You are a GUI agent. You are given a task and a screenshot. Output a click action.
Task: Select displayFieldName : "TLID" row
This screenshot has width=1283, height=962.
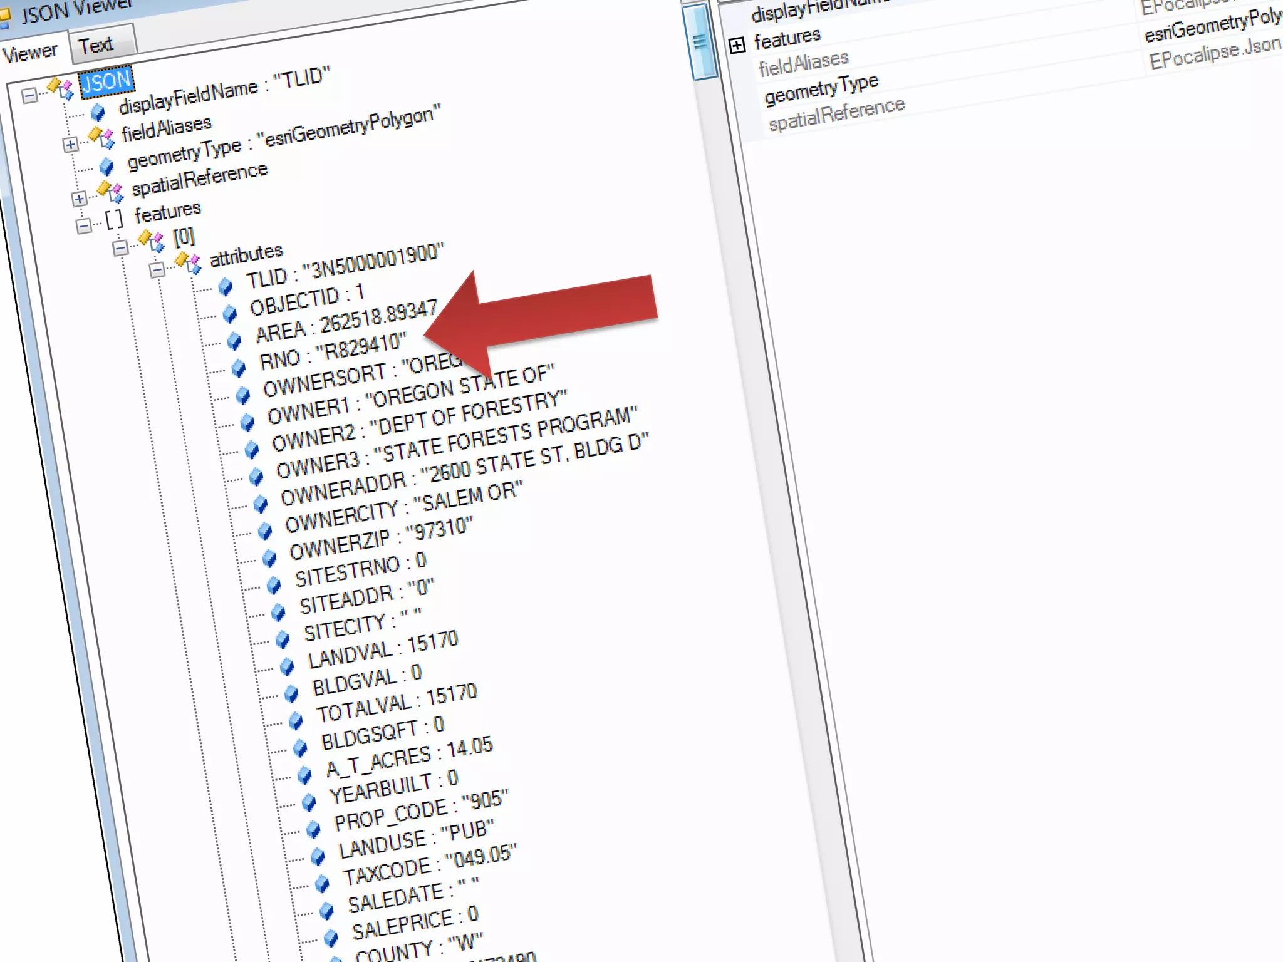[224, 91]
